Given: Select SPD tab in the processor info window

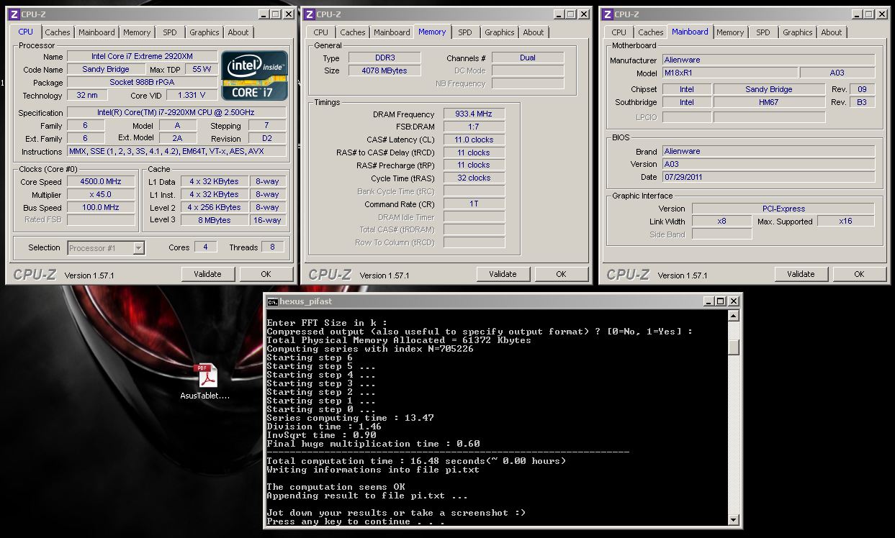Looking at the screenshot, I should point(169,32).
